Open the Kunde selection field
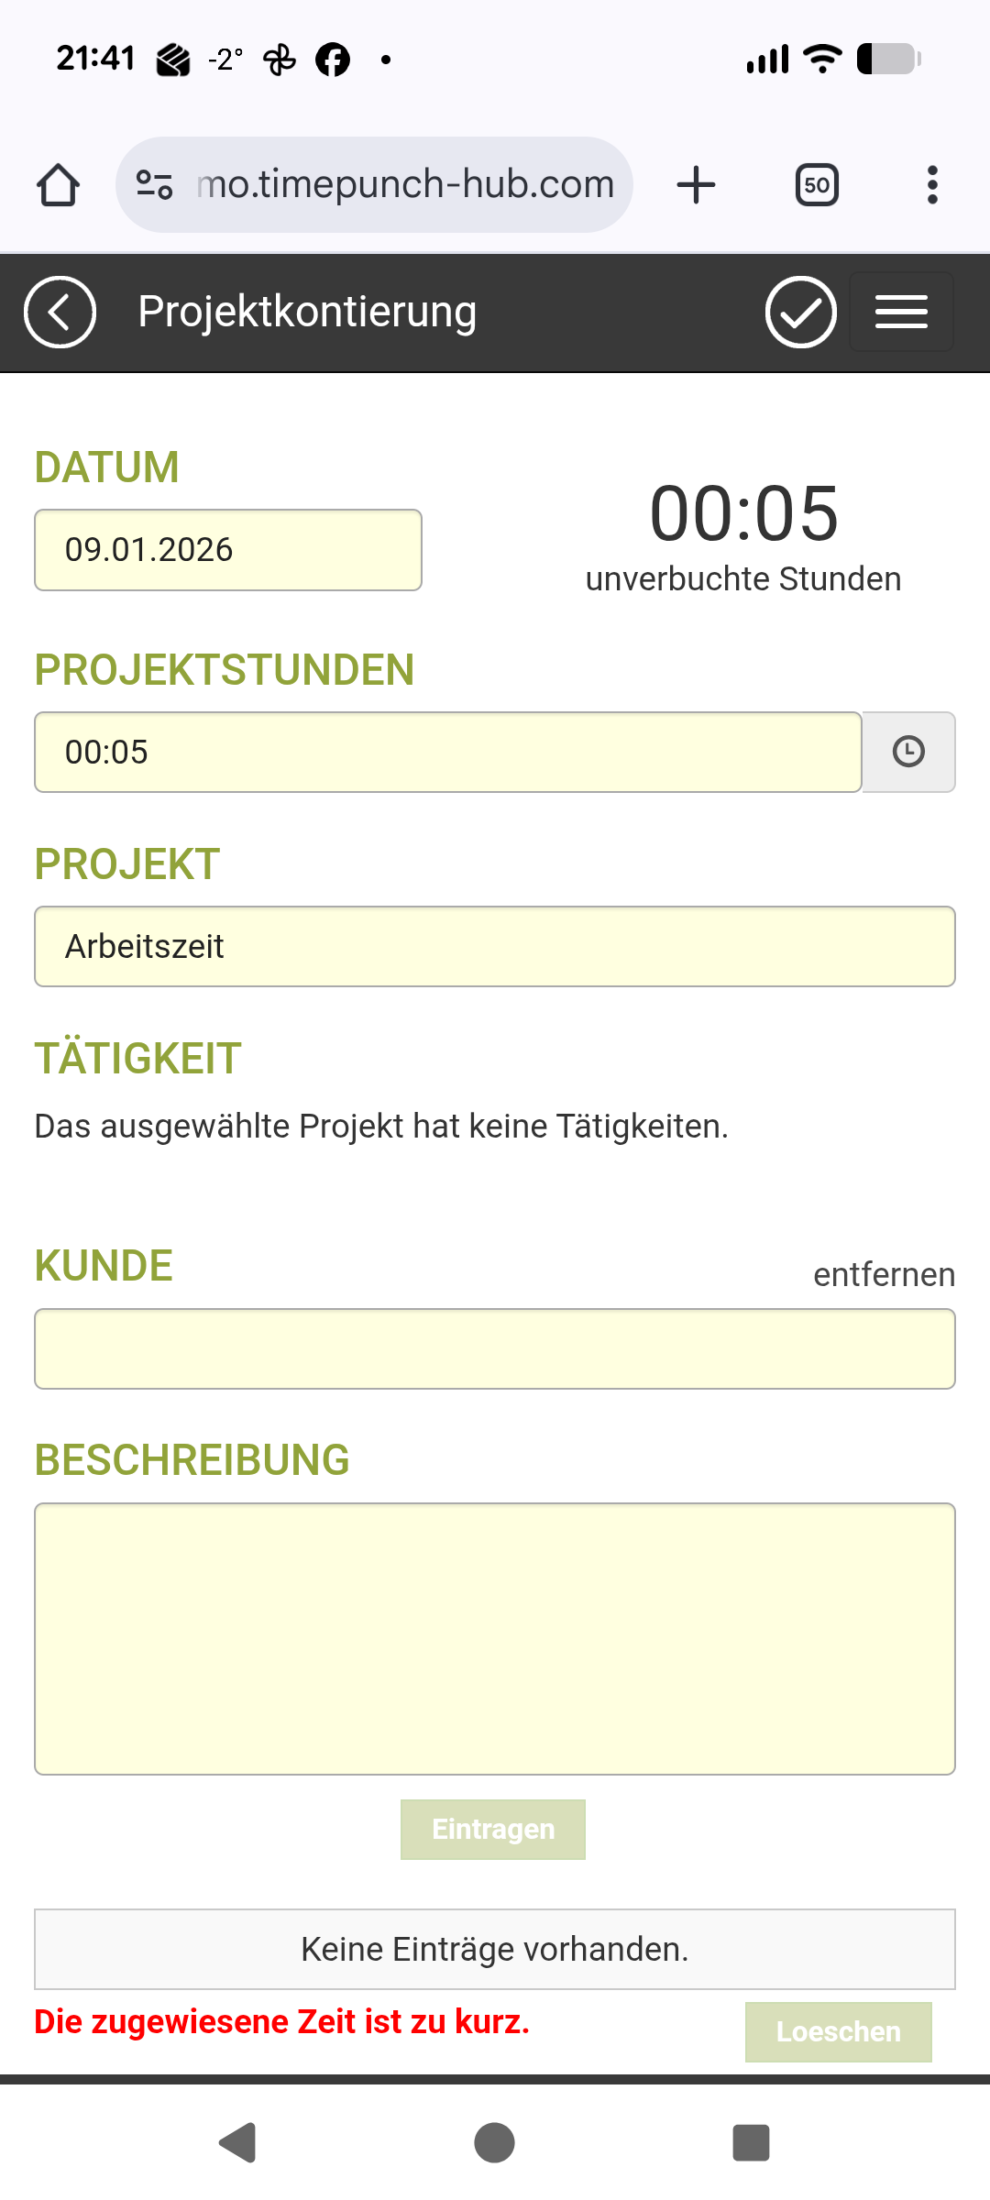The width and height of the screenshot is (990, 2200). 495,1349
